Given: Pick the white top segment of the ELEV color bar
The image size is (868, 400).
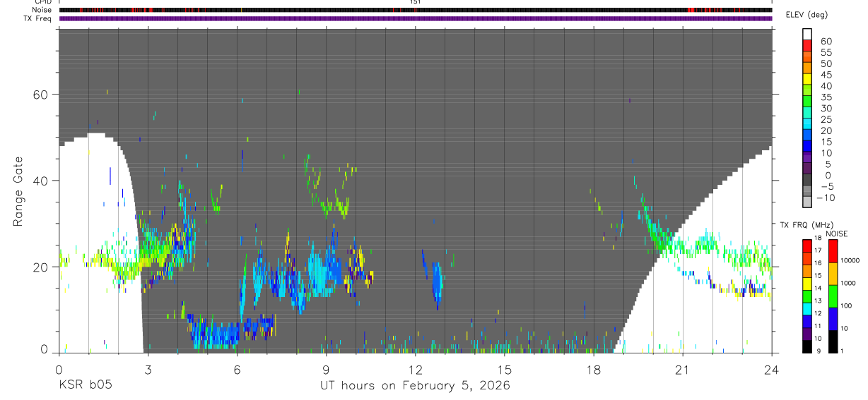Looking at the screenshot, I should pyautogui.click(x=807, y=34).
